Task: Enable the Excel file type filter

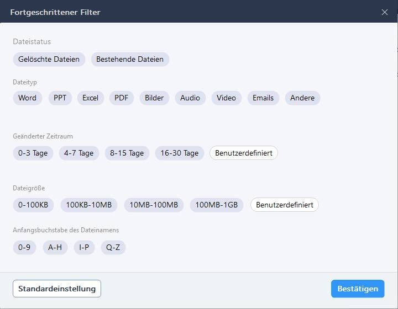Action: (90, 98)
